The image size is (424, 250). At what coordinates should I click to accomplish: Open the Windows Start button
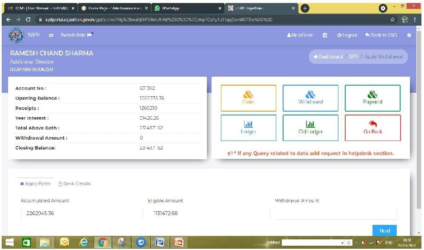(x=10, y=242)
